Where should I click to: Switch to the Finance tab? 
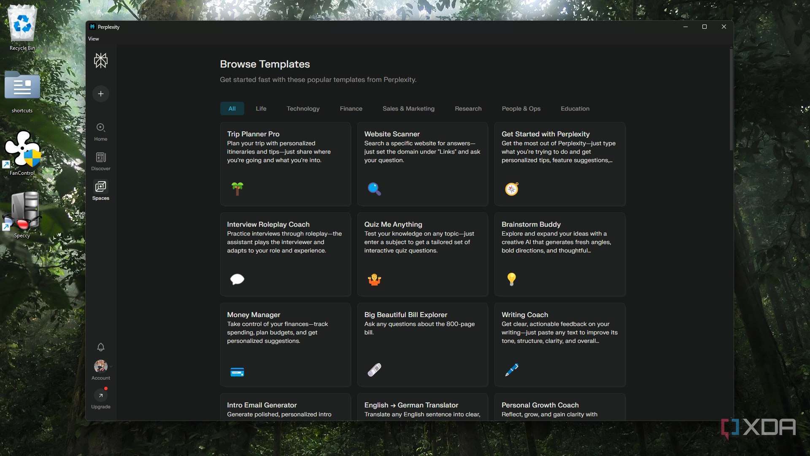[x=351, y=109]
